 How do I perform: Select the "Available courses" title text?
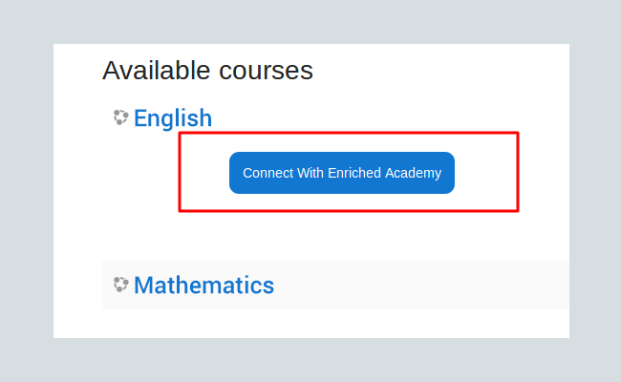[x=207, y=71]
